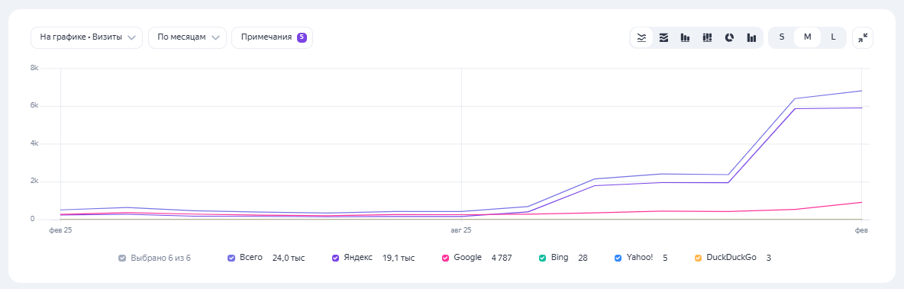
Task: Click the '24,0 тыс' total value
Action: 289,258
